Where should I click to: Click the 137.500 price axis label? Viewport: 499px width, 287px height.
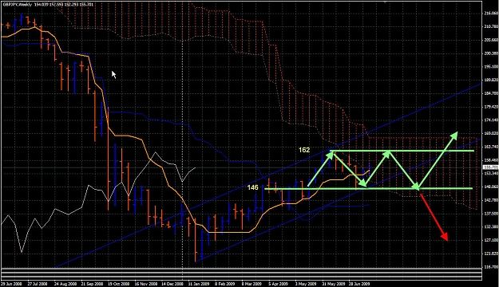click(x=491, y=214)
